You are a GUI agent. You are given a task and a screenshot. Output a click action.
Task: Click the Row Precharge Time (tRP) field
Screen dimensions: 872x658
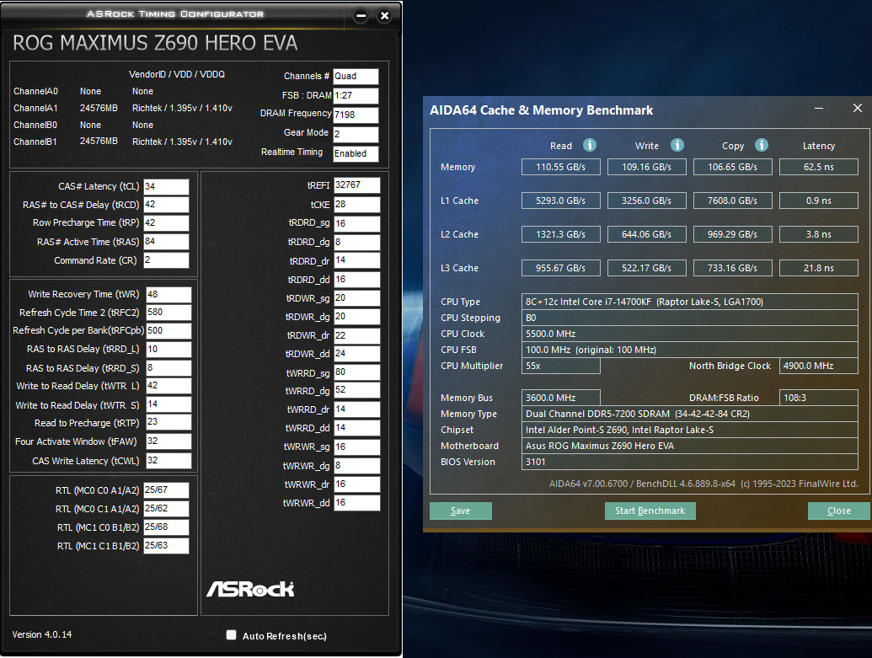[x=166, y=223]
